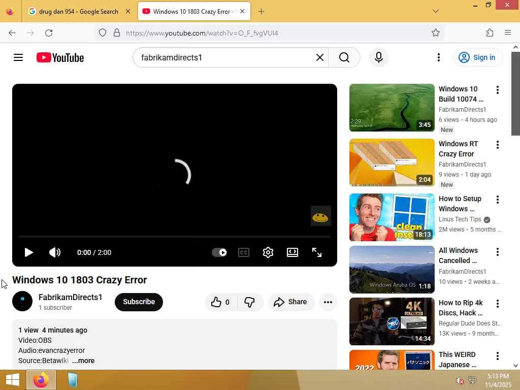Image resolution: width=520 pixels, height=390 pixels.
Task: Open How to Setup Windows video title
Action: (x=460, y=204)
